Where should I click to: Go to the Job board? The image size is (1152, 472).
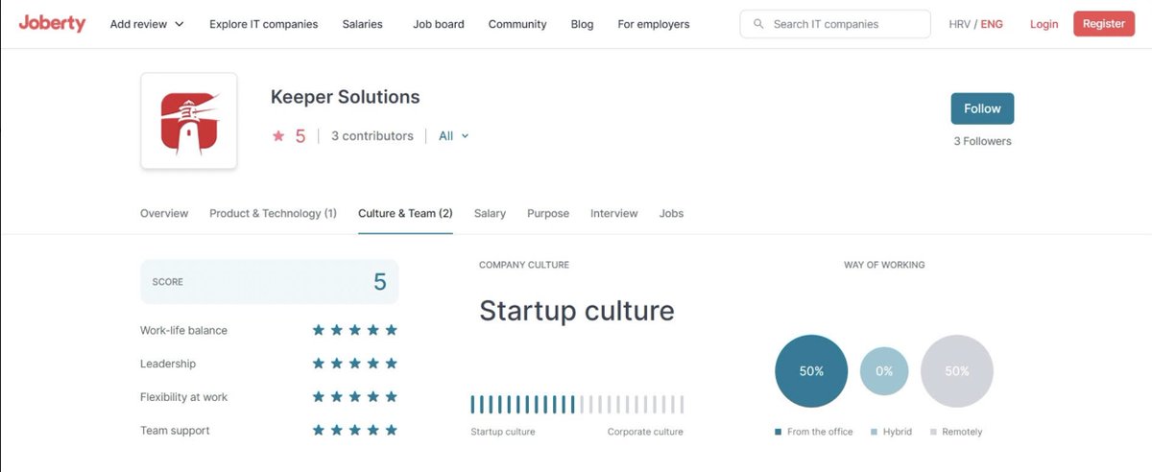(438, 24)
